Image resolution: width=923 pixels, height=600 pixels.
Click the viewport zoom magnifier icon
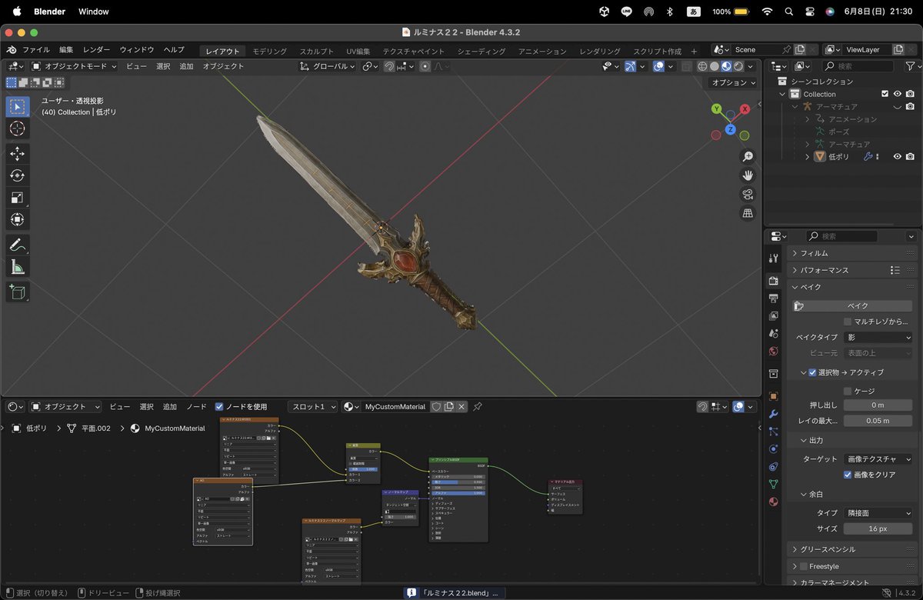click(747, 156)
